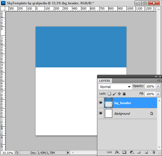The width and height of the screenshot is (162, 156).
Task: Hide the Background layer
Action: click(101, 113)
